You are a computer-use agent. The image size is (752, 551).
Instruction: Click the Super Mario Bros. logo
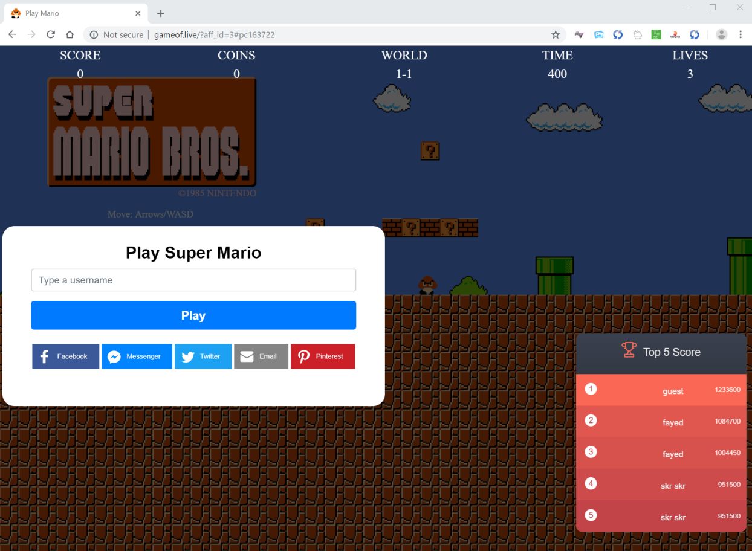152,132
